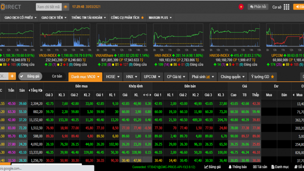
Task: Open Tài sản in bottom bar
Action: 260,167
